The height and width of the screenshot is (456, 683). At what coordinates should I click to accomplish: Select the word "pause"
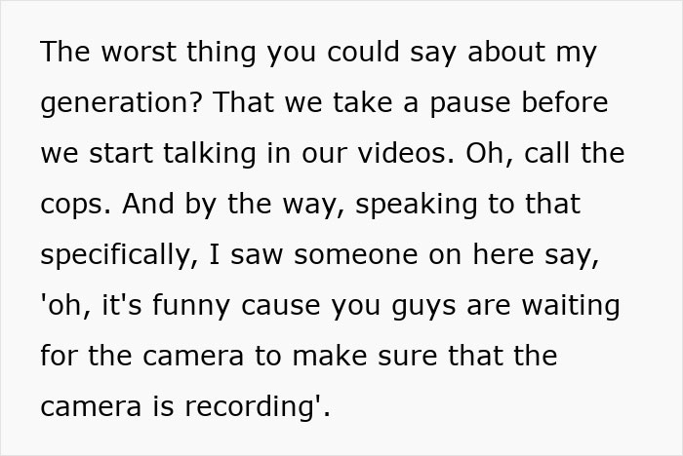point(470,104)
